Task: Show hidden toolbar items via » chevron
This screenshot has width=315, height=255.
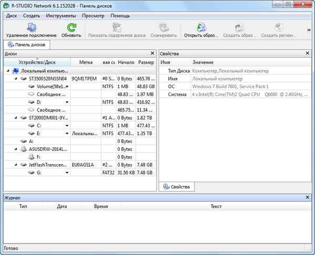Action: pyautogui.click(x=309, y=30)
